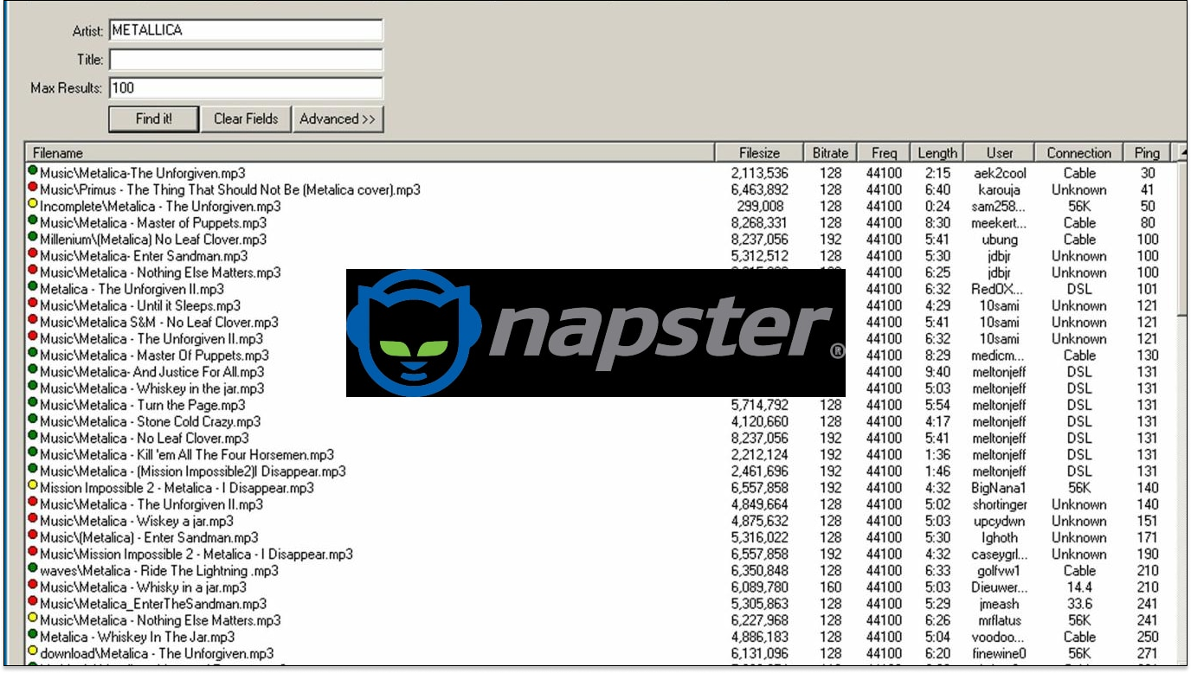Screen dimensions: 1191x673
Task: Click green dot of Stone Cold Crazy.mp3
Action: pyautogui.click(x=33, y=420)
